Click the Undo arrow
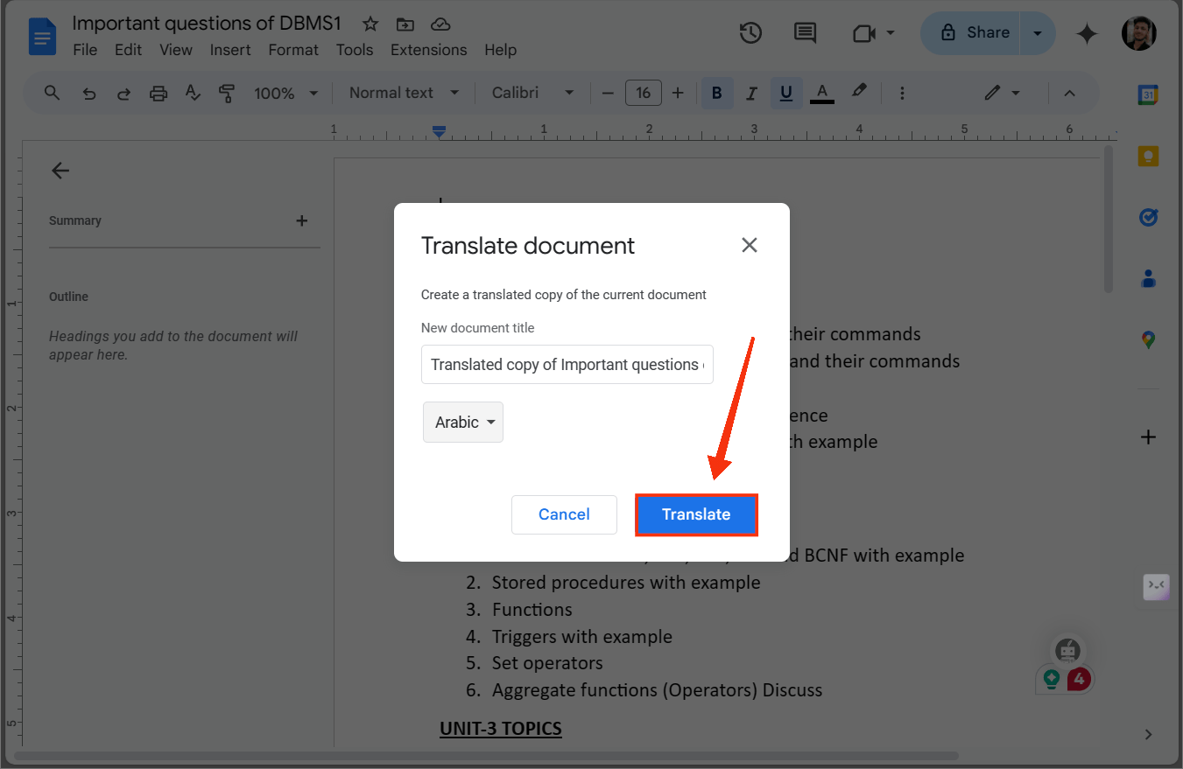This screenshot has width=1183, height=769. click(88, 93)
